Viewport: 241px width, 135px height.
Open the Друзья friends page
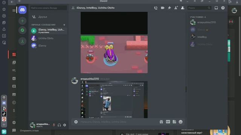[49, 17]
